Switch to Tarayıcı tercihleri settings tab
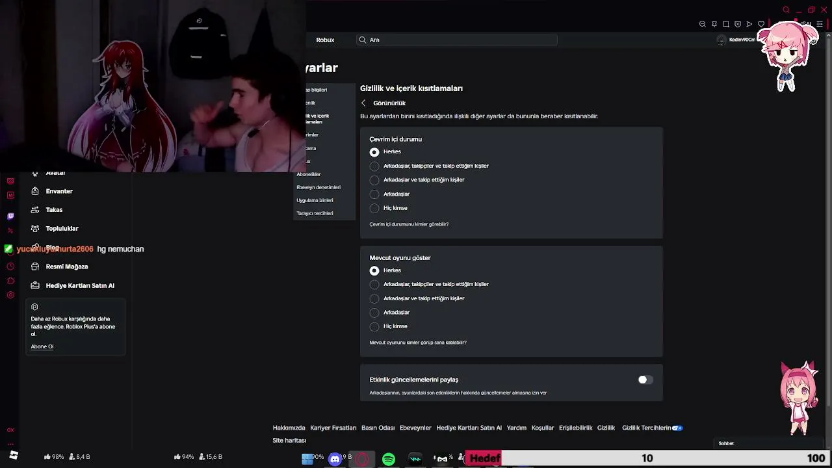 pos(315,213)
